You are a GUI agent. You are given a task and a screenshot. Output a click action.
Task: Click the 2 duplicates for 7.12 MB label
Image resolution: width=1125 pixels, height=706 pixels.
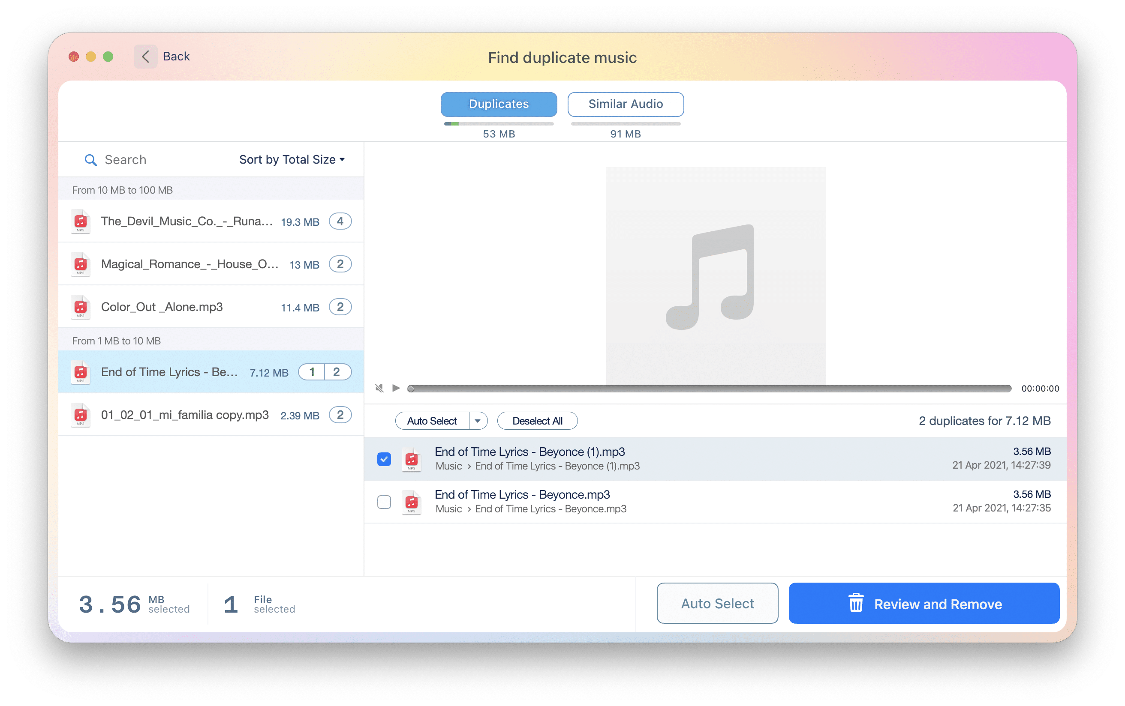coord(984,421)
